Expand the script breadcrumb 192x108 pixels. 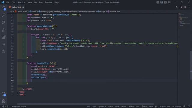pyautogui.click(x=102, y=11)
